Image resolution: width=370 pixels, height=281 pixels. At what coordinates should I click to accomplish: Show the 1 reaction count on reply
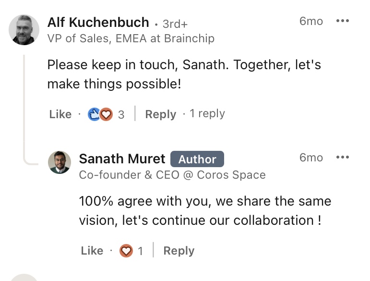point(141,251)
